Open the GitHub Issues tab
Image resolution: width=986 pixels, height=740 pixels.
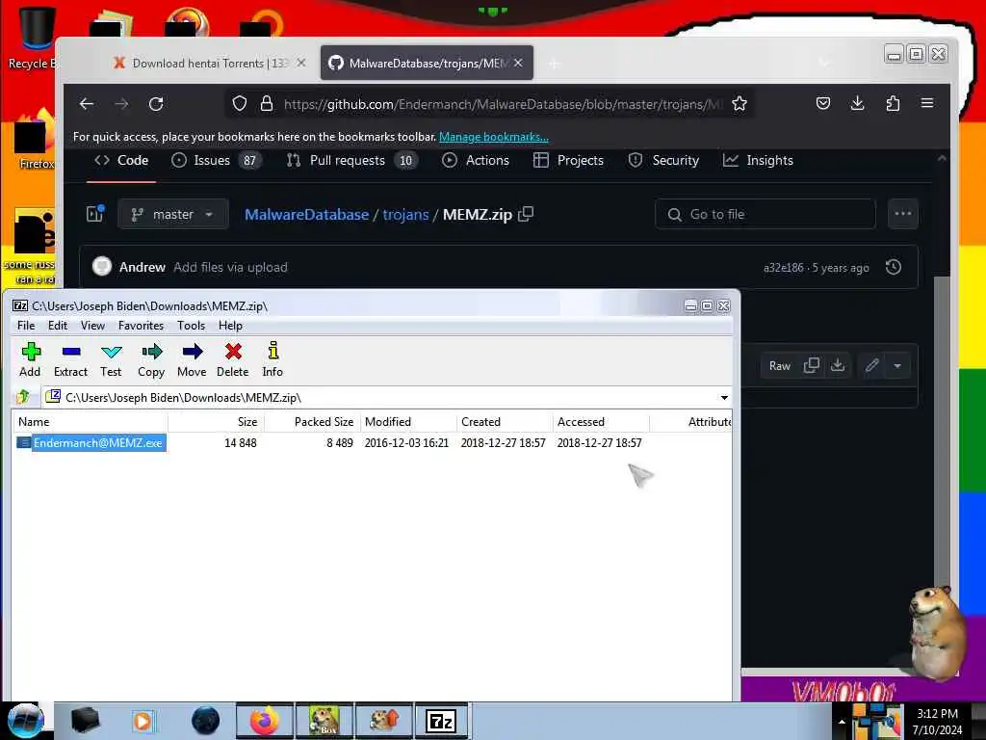(215, 161)
